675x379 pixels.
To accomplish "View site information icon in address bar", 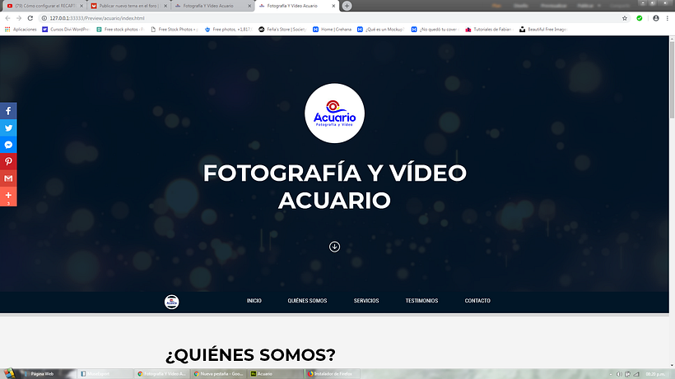I will pyautogui.click(x=44, y=18).
